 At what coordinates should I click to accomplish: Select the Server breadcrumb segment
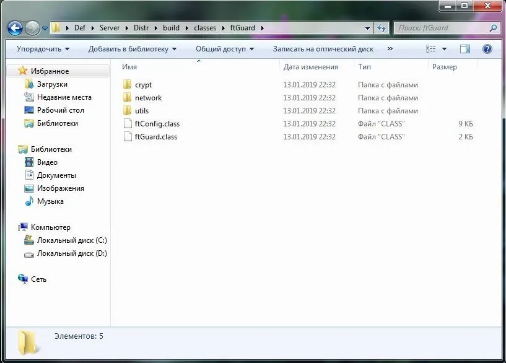click(x=110, y=28)
